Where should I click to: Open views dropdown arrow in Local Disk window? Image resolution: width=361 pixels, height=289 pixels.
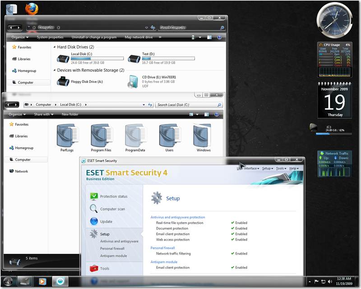197,115
